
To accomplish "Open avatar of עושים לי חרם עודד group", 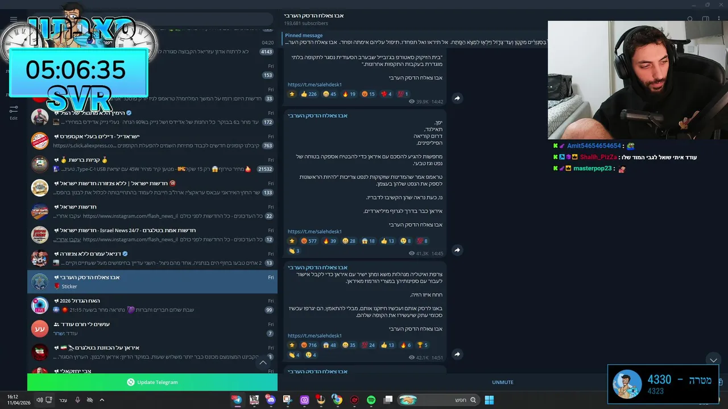I will point(40,328).
